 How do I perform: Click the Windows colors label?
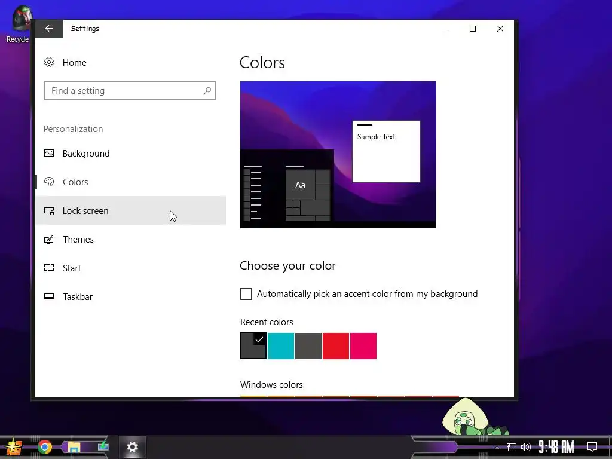tap(271, 384)
